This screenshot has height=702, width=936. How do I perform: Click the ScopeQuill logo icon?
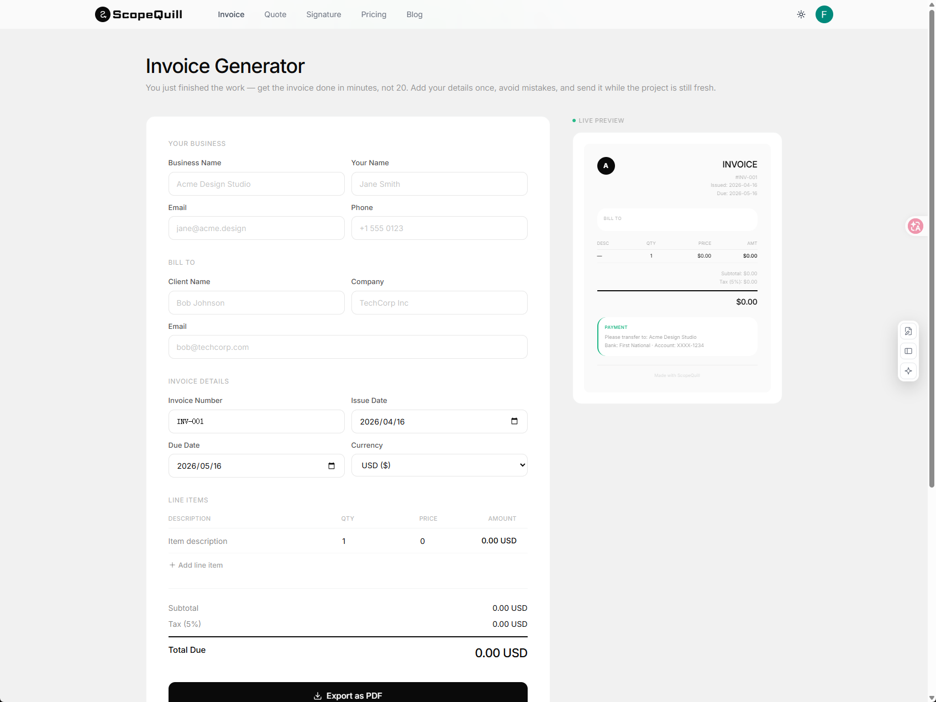(102, 14)
